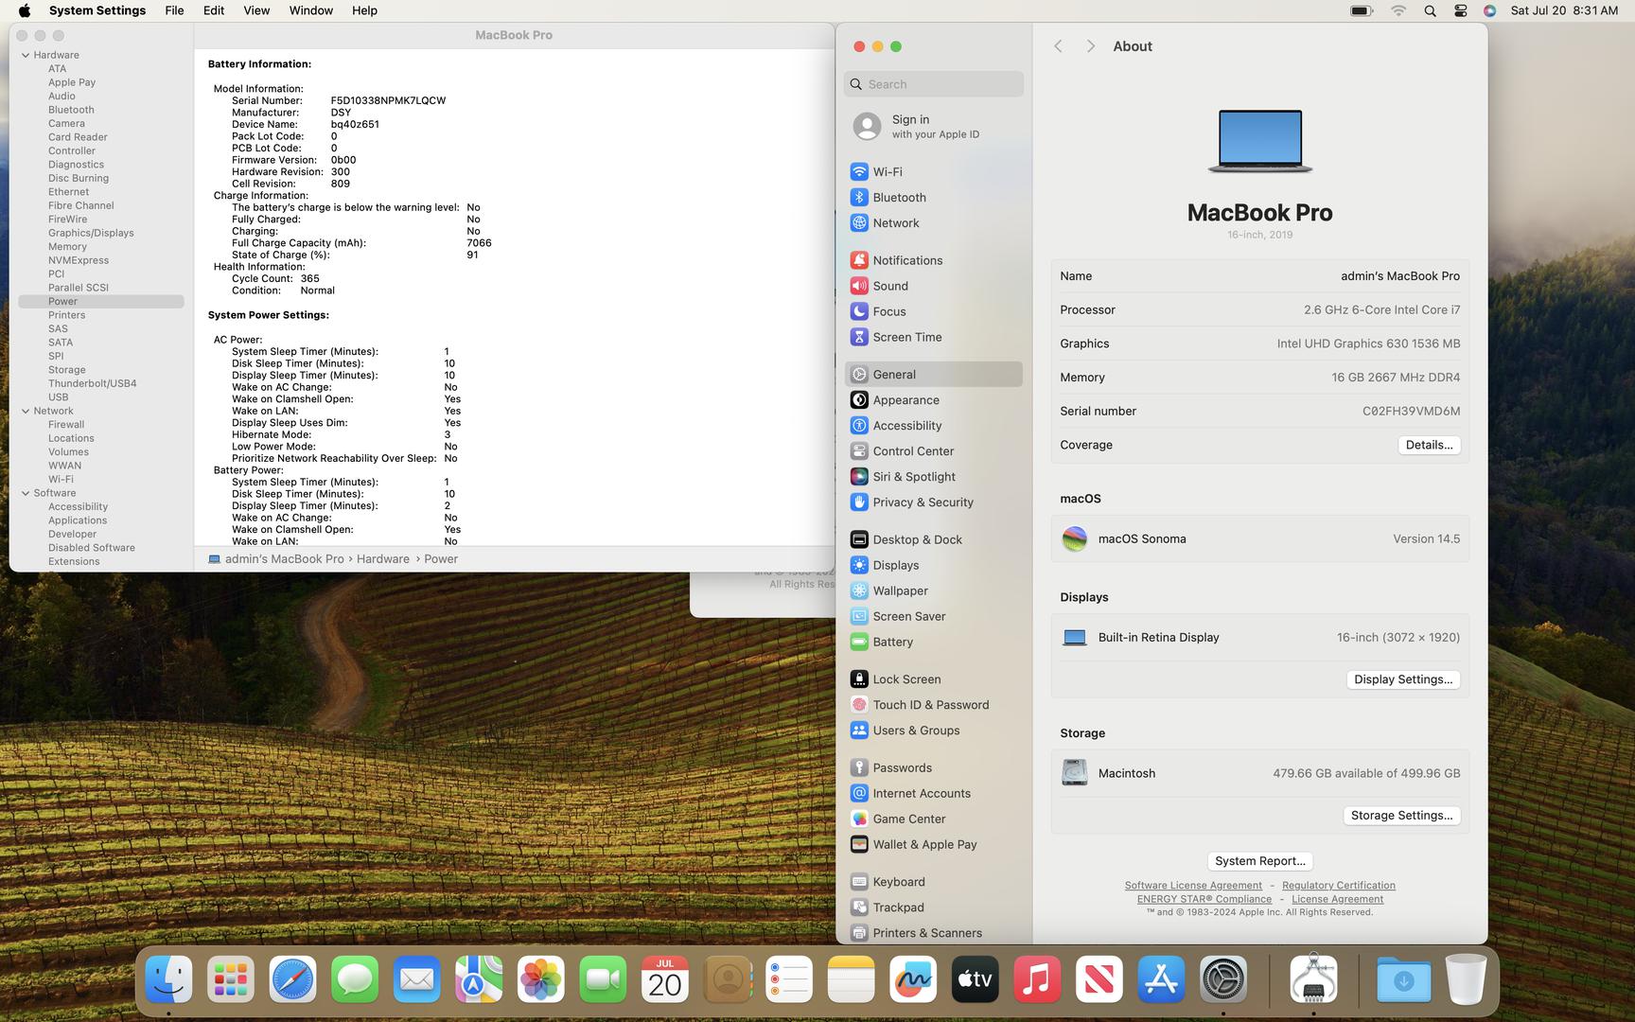The width and height of the screenshot is (1635, 1022).
Task: Open Desktop & Dock settings
Action: [933, 539]
